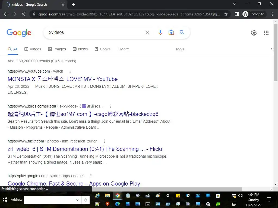Go to the Google logo homepage
The width and height of the screenshot is (278, 208).
[19, 33]
